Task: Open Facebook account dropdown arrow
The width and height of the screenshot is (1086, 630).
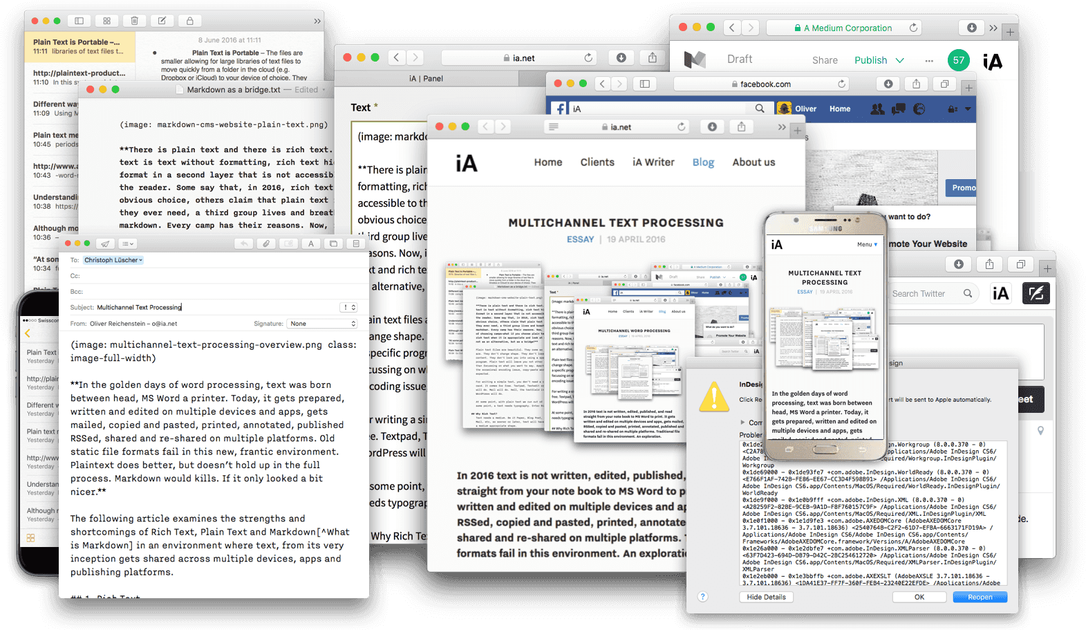Action: tap(968, 109)
